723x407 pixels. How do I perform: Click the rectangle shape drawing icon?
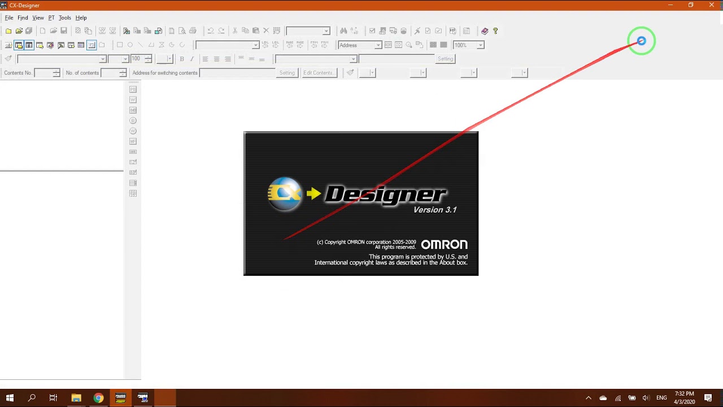point(120,45)
